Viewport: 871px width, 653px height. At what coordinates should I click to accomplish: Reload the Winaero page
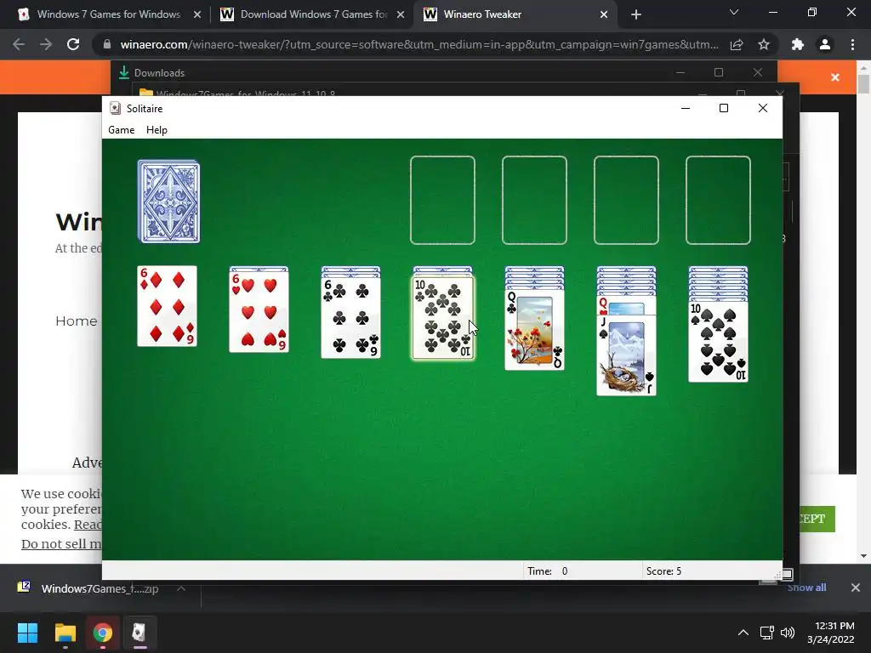73,44
